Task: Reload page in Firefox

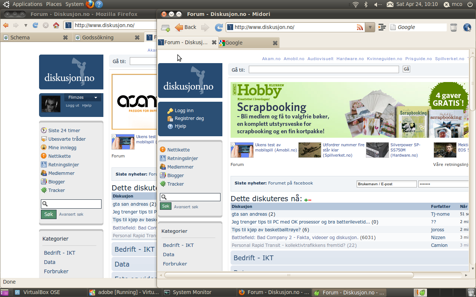Action: point(35,25)
